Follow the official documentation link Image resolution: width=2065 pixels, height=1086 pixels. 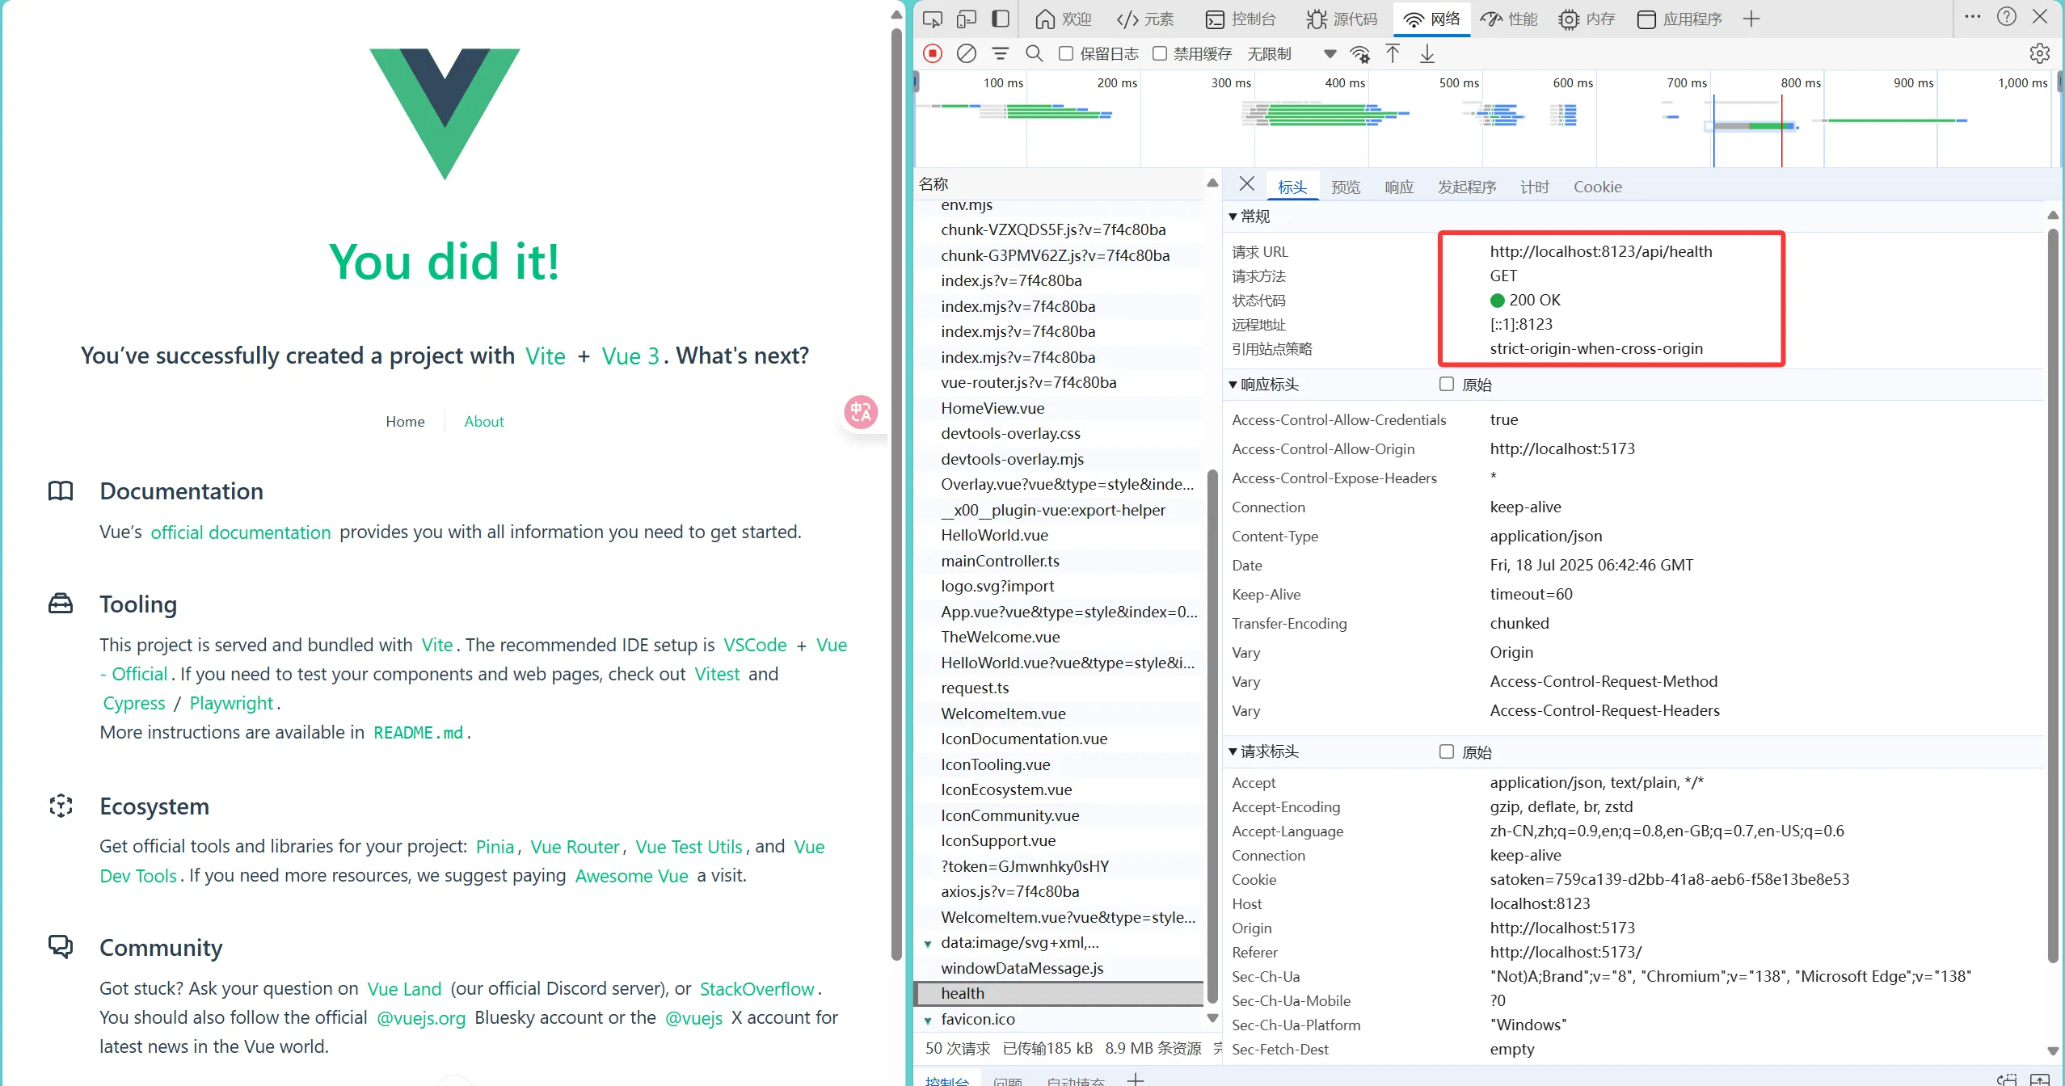(x=241, y=532)
